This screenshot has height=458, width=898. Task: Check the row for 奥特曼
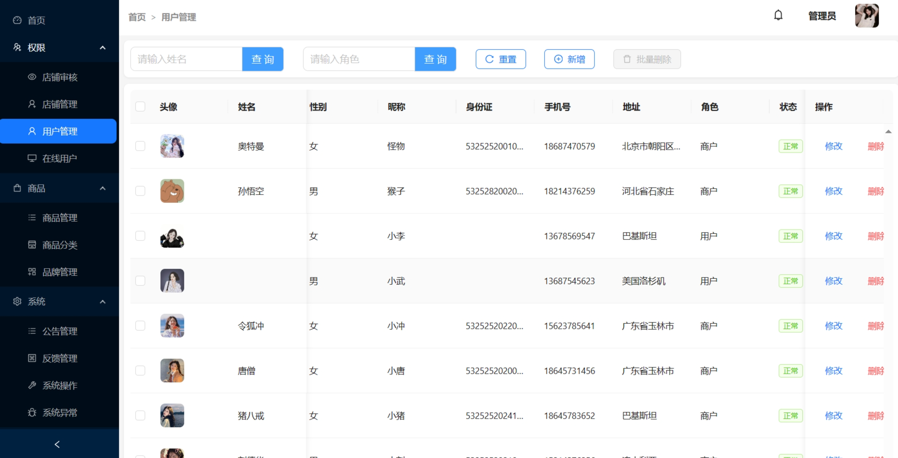pos(140,146)
